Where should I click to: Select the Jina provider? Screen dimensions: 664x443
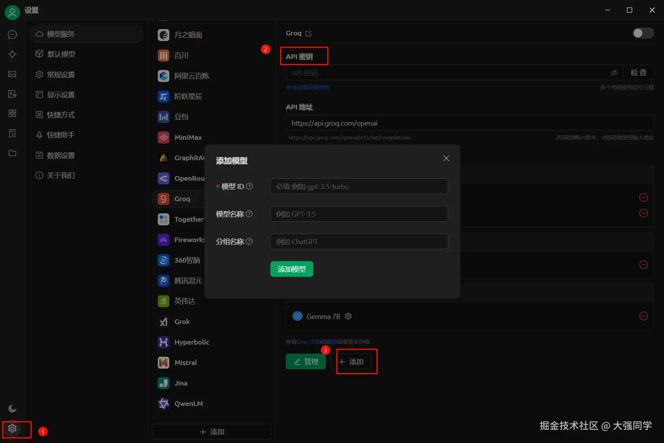tap(212, 383)
